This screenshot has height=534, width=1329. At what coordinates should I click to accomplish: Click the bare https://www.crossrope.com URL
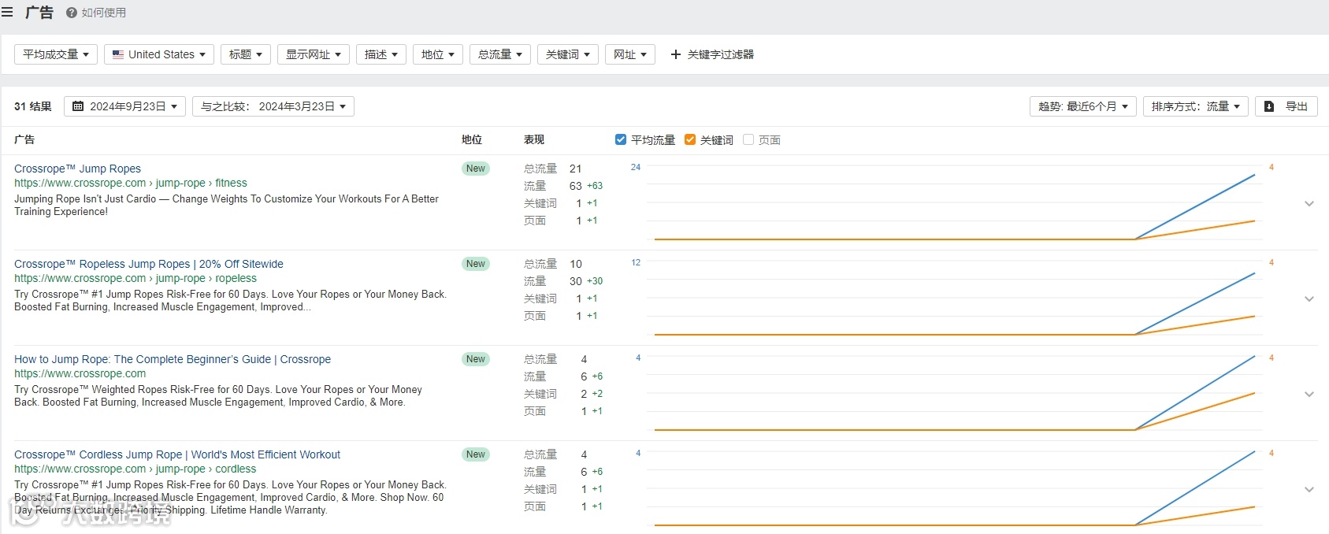coord(80,373)
